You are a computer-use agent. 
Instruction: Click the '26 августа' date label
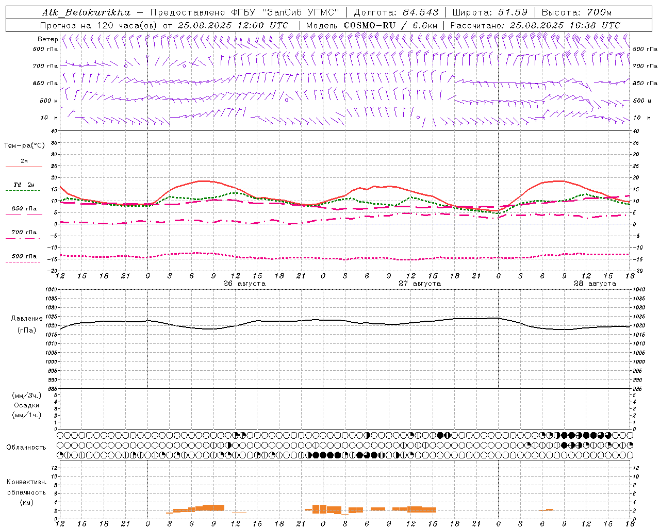point(244,284)
